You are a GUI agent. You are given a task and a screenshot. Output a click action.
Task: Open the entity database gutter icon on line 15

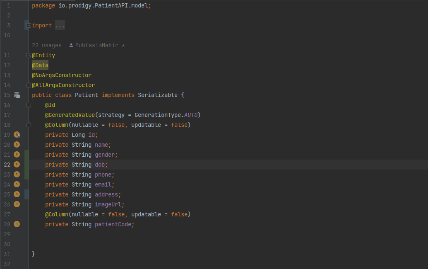(x=17, y=95)
